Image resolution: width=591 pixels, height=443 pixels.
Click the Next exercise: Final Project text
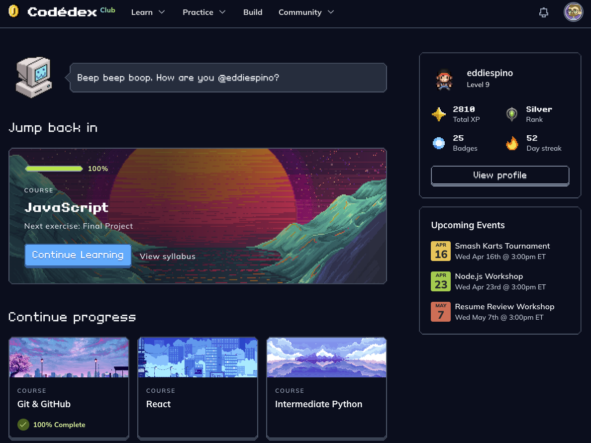tap(79, 226)
